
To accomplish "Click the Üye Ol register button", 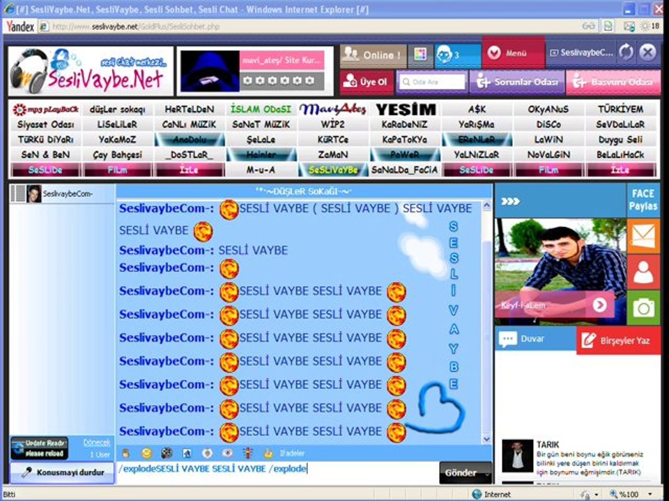I will point(367,82).
